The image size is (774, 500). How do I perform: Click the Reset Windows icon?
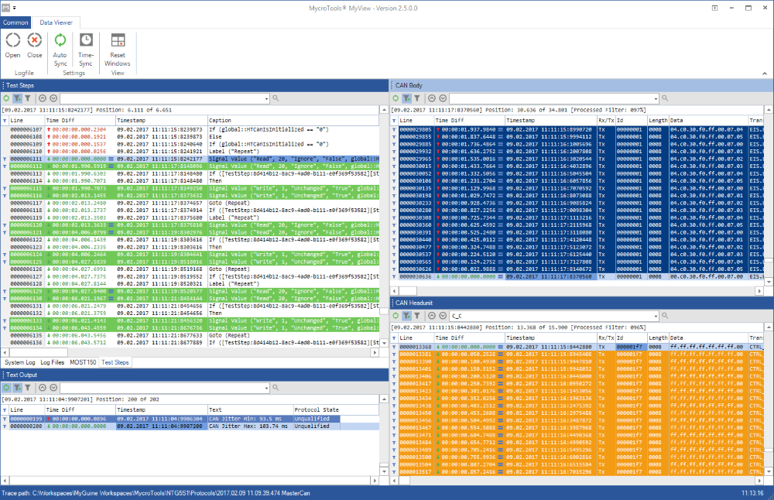coord(118,40)
